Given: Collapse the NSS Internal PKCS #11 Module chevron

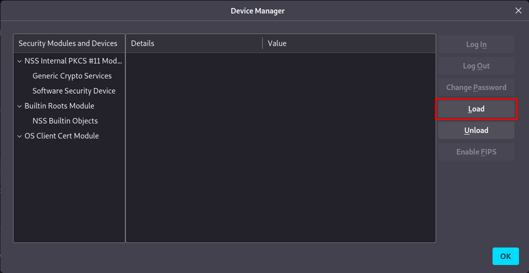Looking at the screenshot, I should click(x=19, y=61).
